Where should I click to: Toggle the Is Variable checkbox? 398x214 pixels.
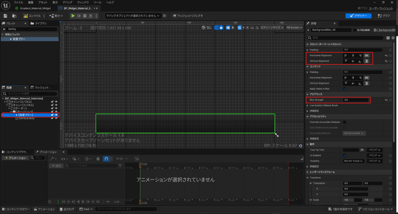pyautogui.click(x=354, y=30)
